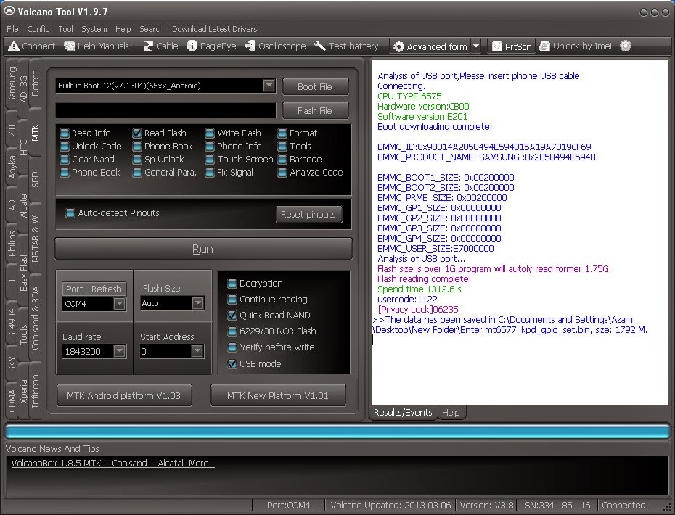The image size is (675, 515).
Task: Open the File menu
Action: [x=12, y=29]
